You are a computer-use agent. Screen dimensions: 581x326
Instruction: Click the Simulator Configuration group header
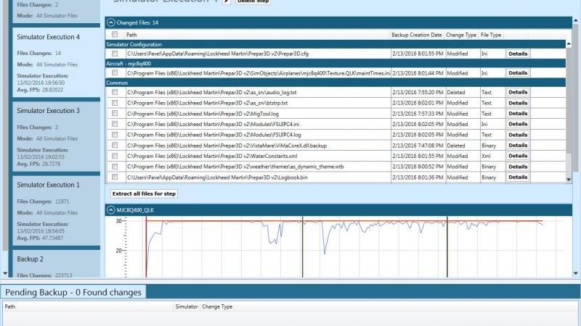[x=336, y=44]
